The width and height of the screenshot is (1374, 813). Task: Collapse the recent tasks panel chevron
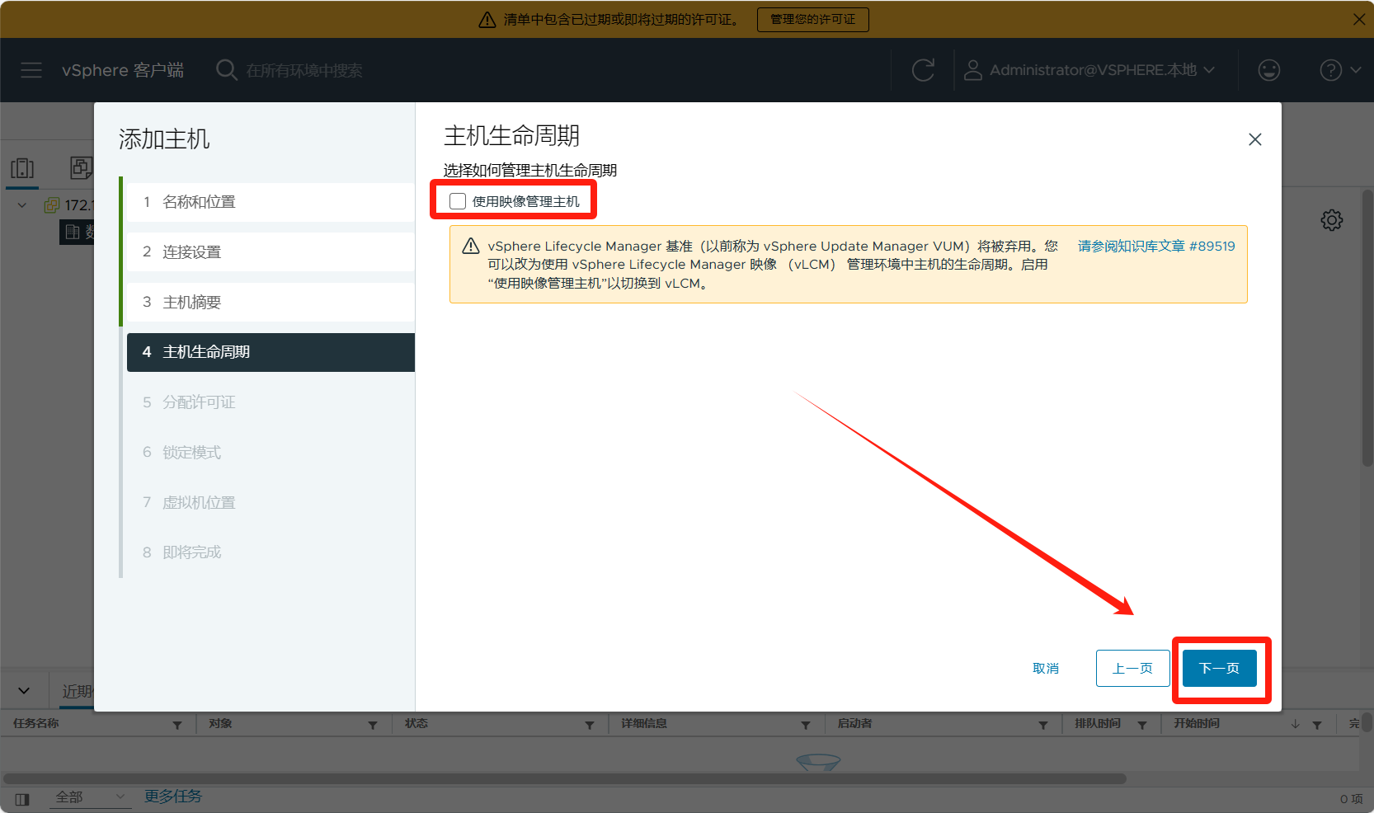24,691
